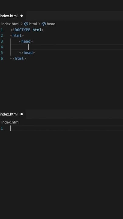This screenshot has width=123, height=219.
Task: Click the cube icon beside html breadcrumb
Action: pos(26,24)
